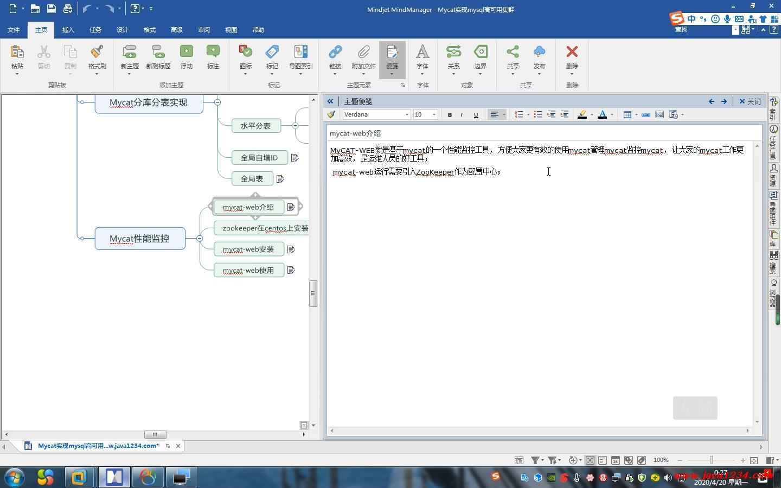The image size is (781, 488).
Task: Save the map using toolbar save icon
Action: [x=52, y=9]
